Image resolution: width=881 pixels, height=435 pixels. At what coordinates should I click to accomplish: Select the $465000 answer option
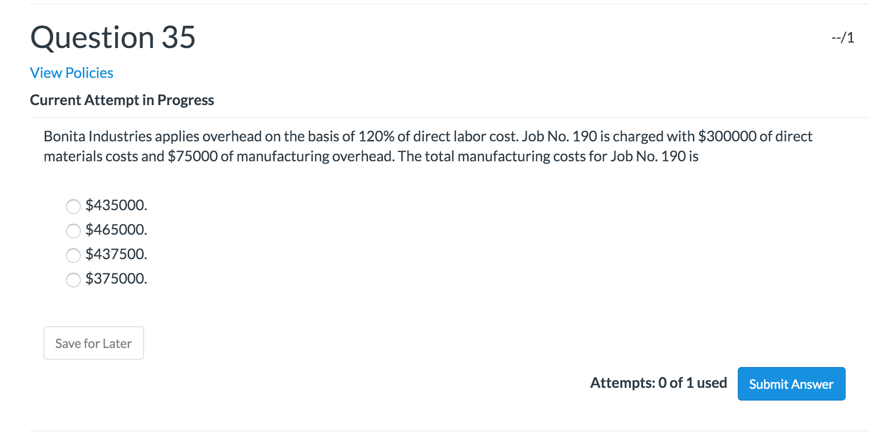point(73,231)
